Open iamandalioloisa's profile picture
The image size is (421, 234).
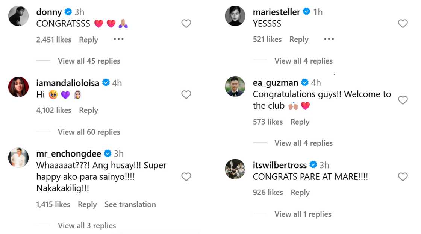pyautogui.click(x=18, y=87)
